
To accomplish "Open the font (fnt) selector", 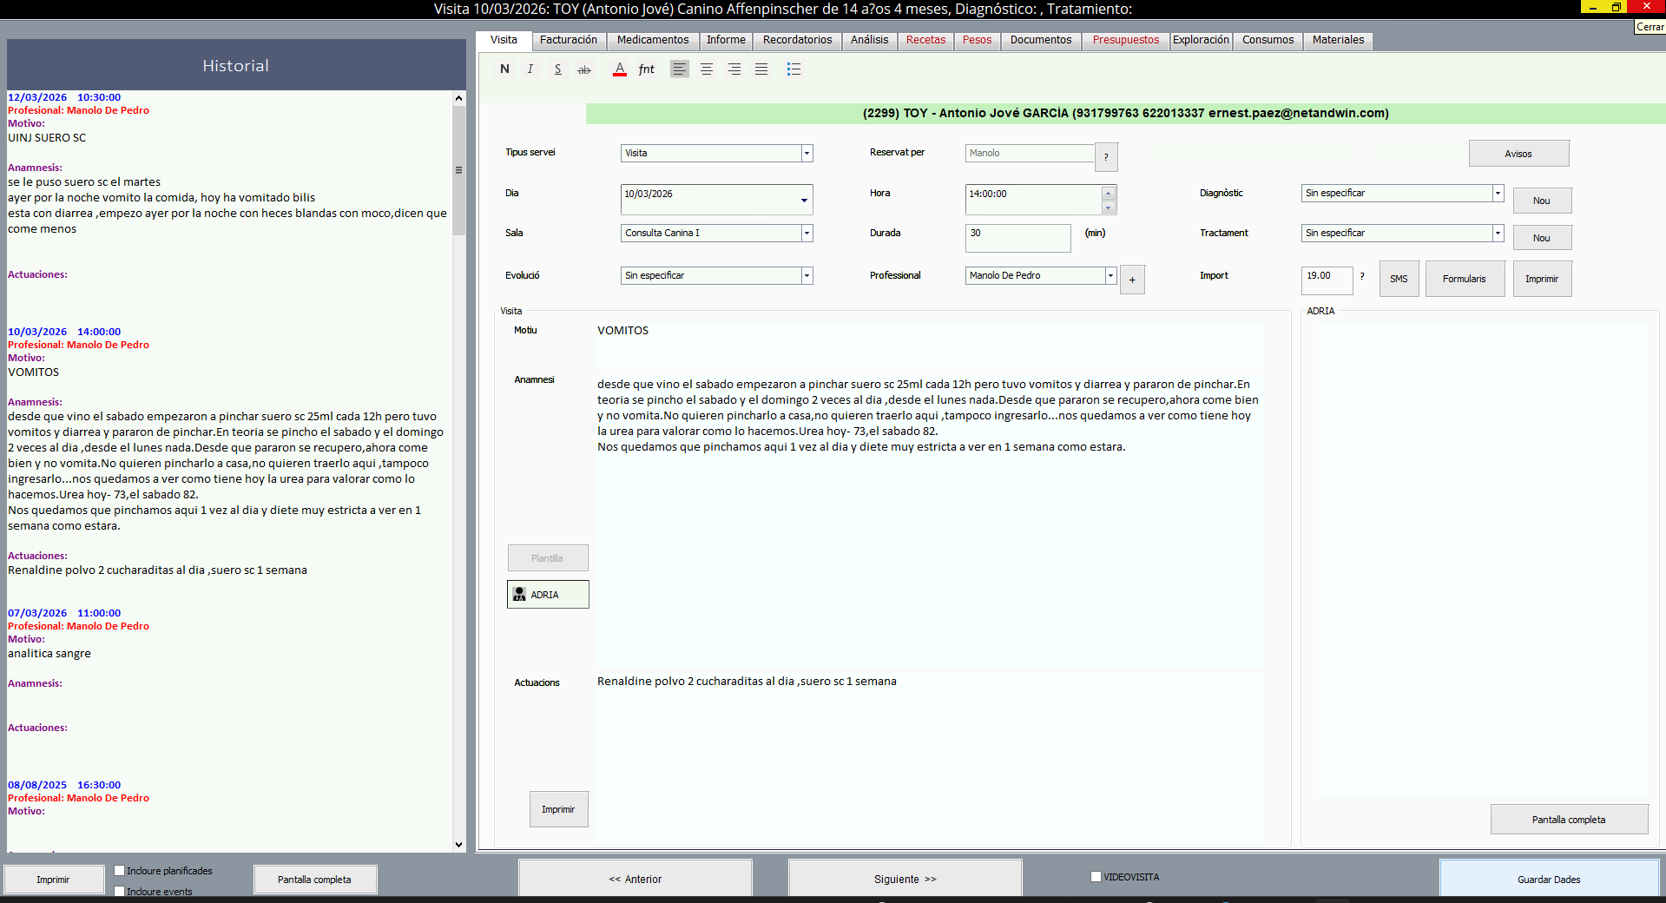I will point(647,69).
